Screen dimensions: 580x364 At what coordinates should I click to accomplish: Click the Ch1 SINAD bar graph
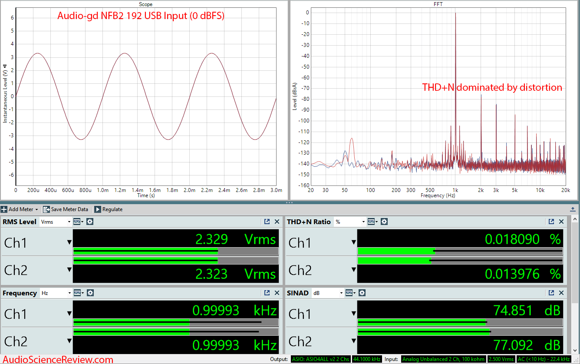[460, 322]
